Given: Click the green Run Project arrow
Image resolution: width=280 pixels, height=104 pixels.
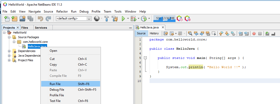Looking at the screenshot, I should tap(123, 18).
